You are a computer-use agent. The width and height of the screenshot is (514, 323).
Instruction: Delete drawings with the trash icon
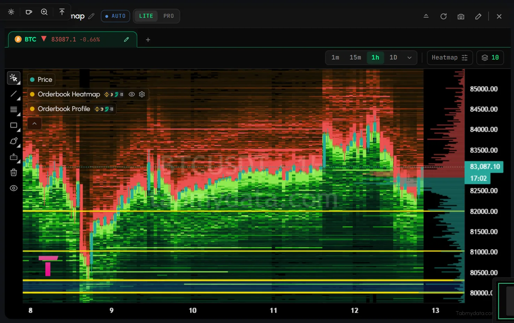(x=14, y=172)
